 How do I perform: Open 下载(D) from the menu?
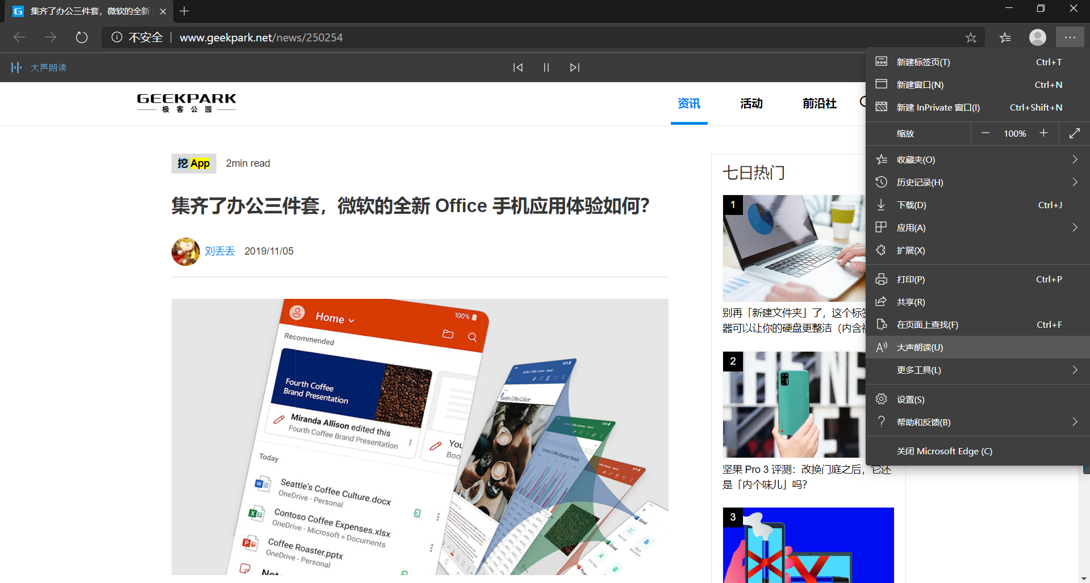pos(978,205)
